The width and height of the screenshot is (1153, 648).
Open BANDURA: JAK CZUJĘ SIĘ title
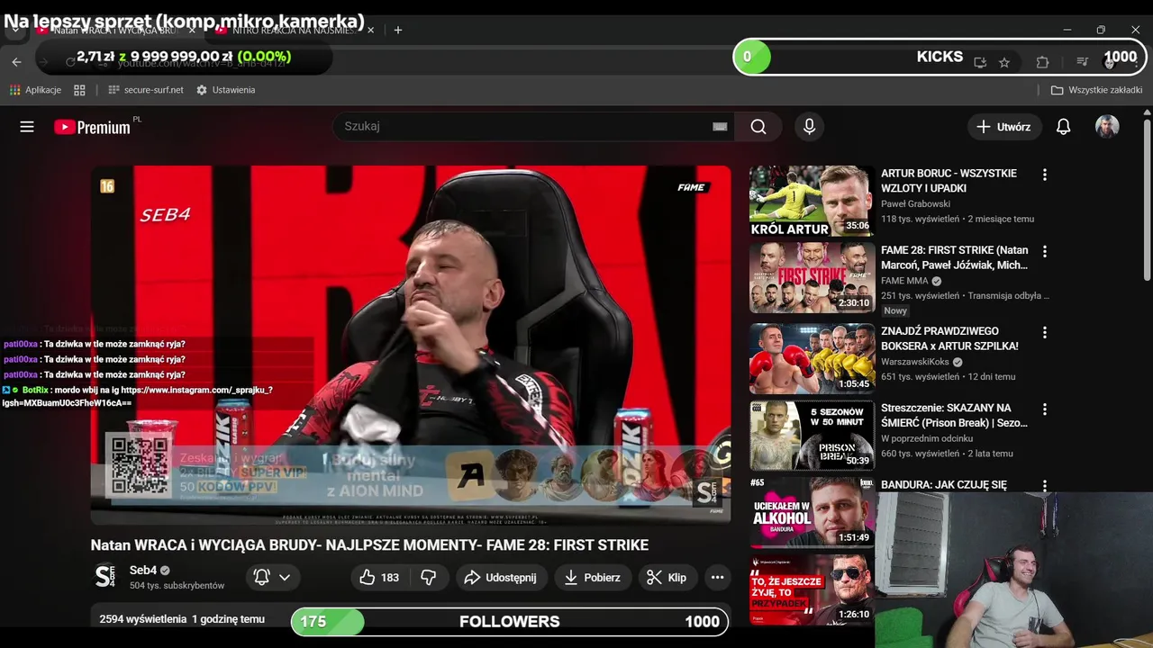943,485
